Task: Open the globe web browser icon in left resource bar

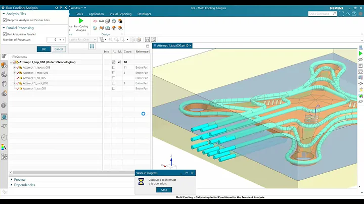Action: [4, 117]
